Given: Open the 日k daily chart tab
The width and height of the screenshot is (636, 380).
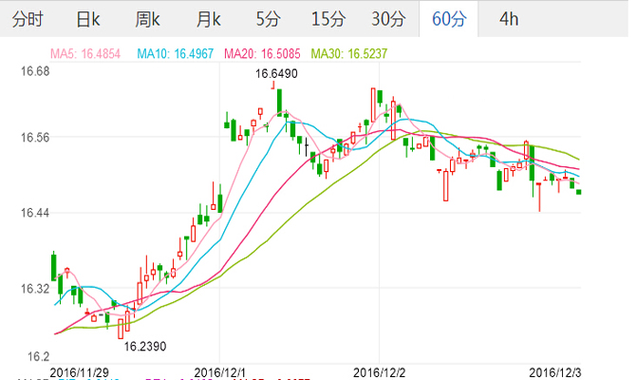Looking at the screenshot, I should 88,19.
